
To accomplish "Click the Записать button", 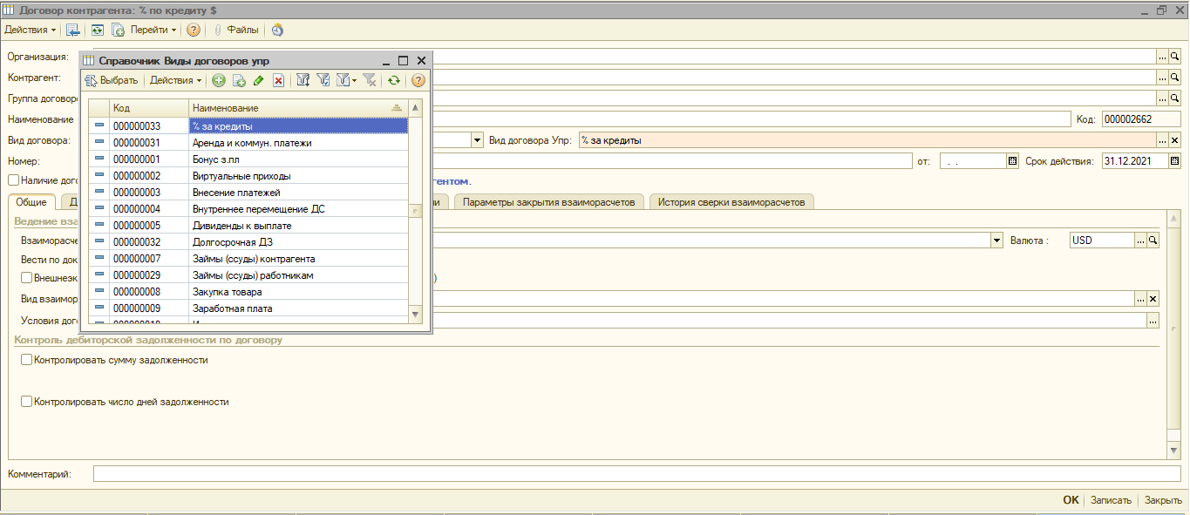I will point(1111,500).
